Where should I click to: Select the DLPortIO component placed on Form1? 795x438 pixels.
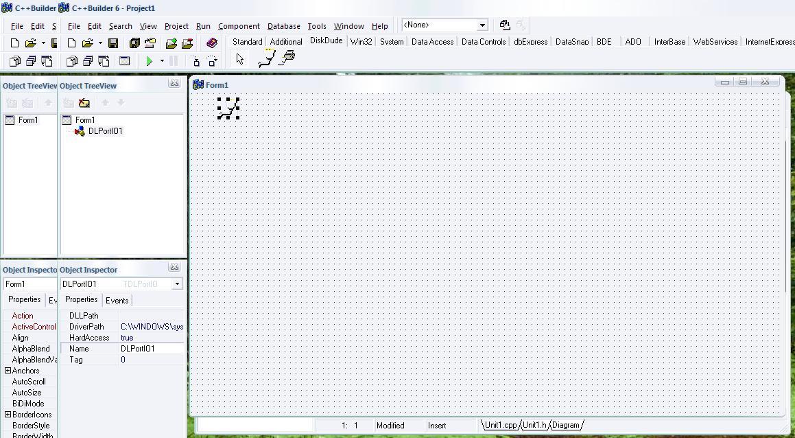(228, 108)
